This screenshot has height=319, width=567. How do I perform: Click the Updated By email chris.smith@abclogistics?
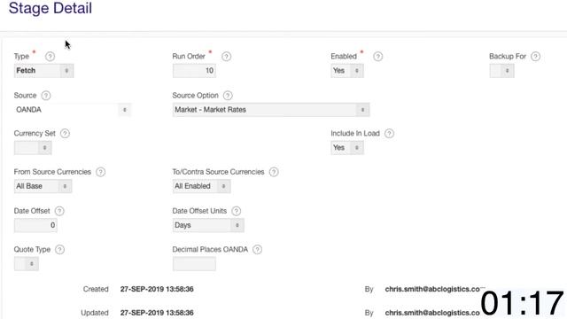pos(432,313)
